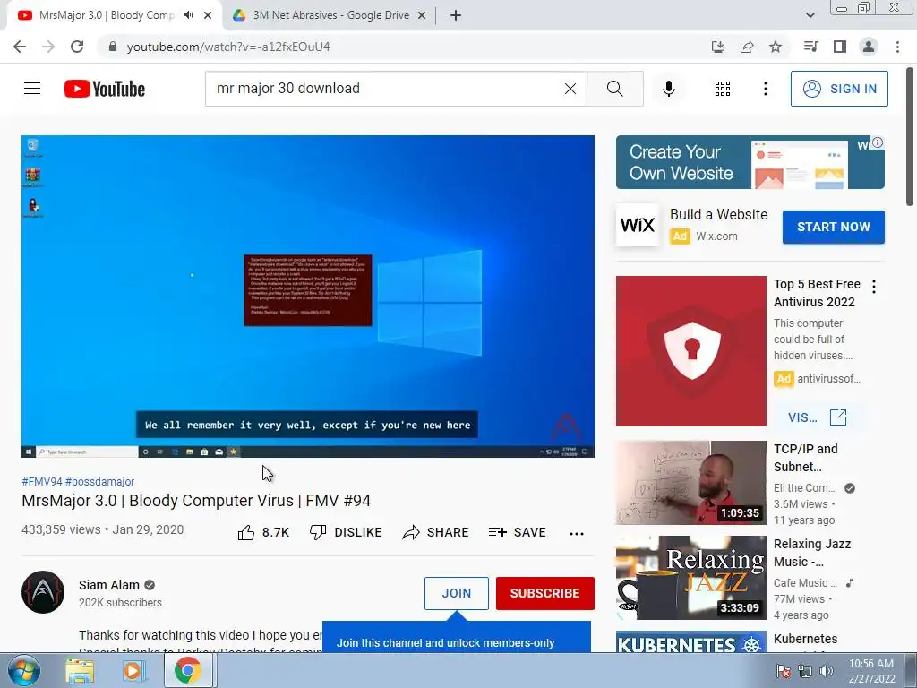Open YouTube settings three-dot menu
The height and width of the screenshot is (688, 917).
[765, 89]
